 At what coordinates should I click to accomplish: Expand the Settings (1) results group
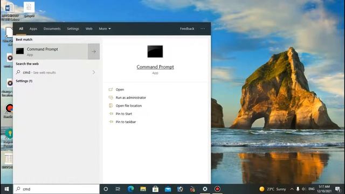click(24, 81)
